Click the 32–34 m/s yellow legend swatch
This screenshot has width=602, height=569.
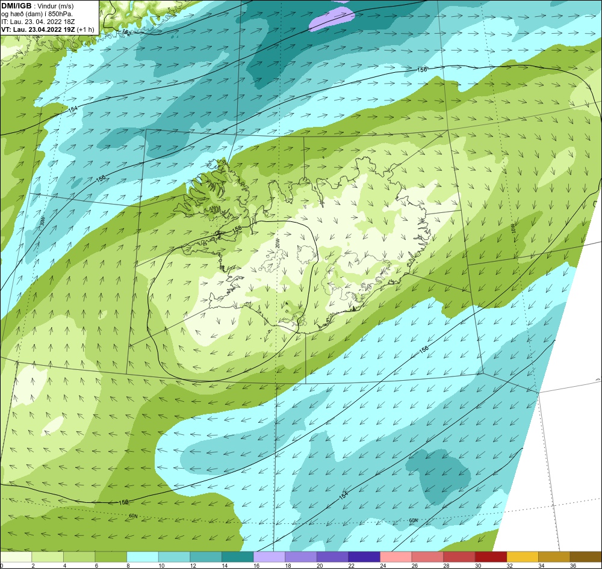coord(523,556)
